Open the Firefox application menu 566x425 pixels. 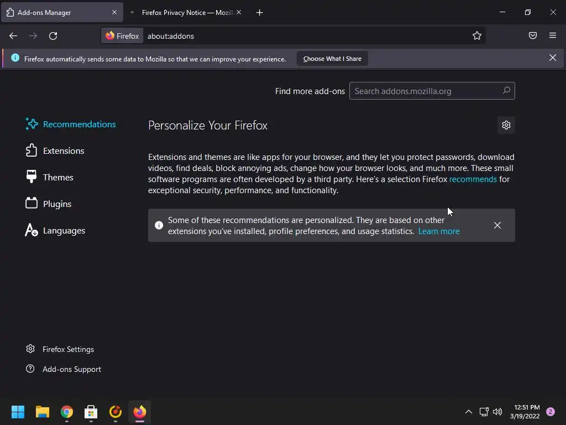[x=552, y=35]
